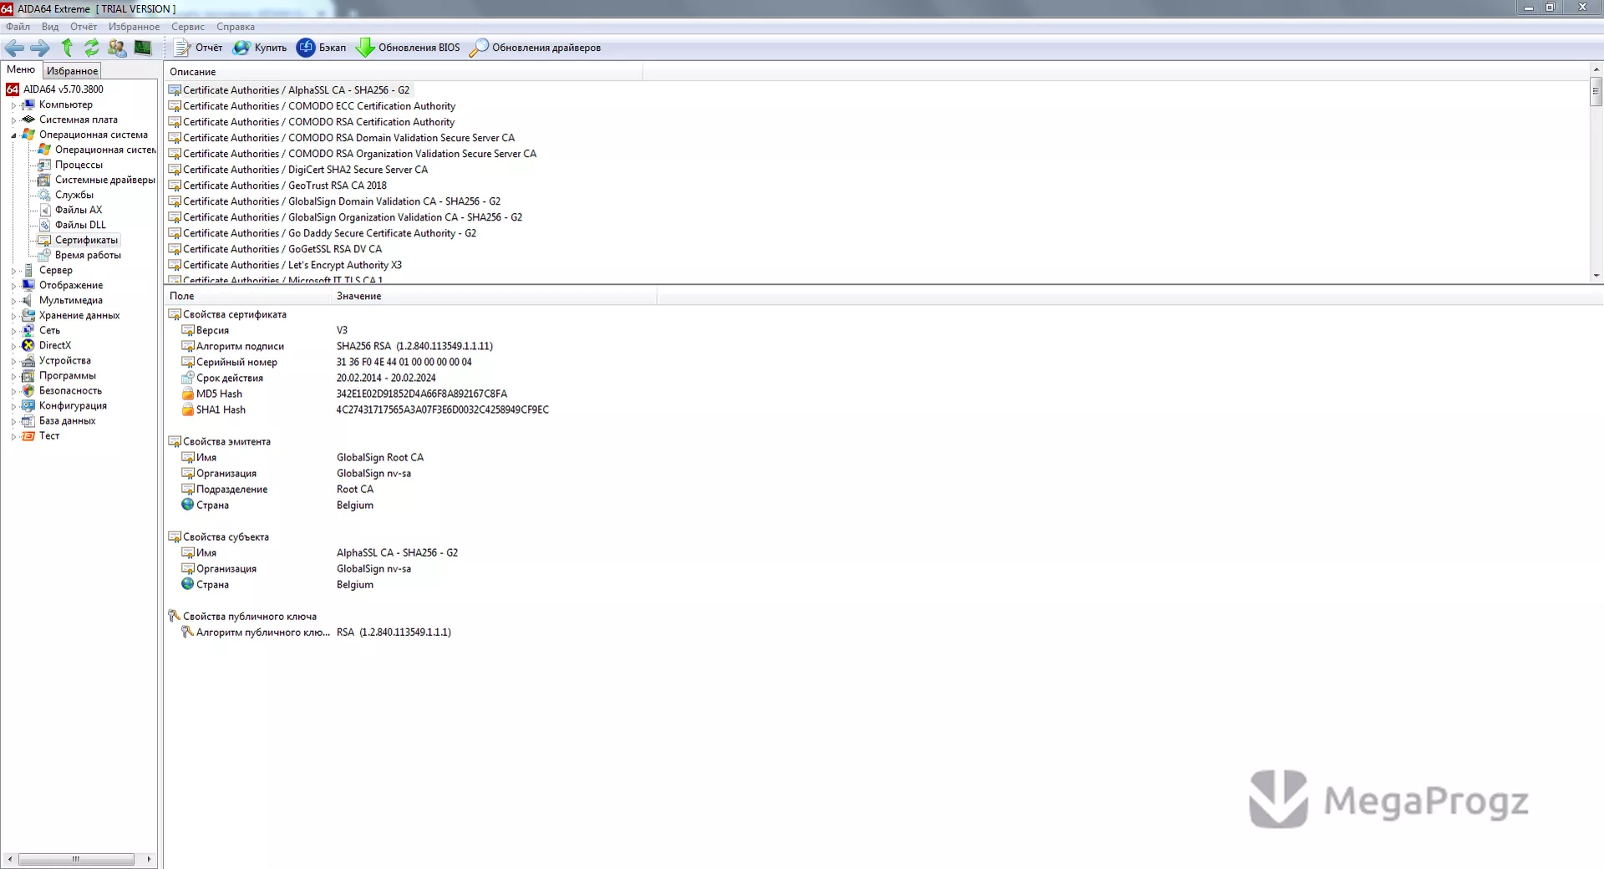Viewport: 1604px width, 869px height.
Task: Click the Поле column header
Action: click(247, 296)
